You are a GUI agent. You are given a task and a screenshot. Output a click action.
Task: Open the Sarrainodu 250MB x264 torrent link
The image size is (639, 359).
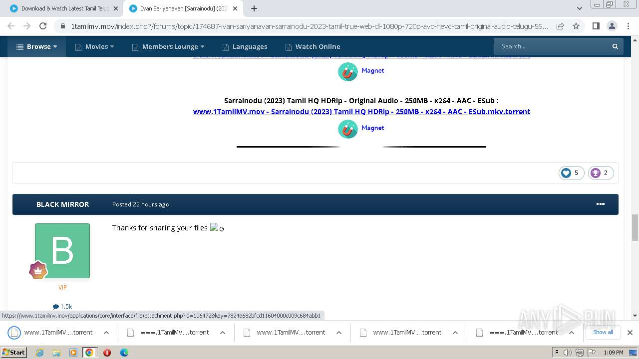361,112
